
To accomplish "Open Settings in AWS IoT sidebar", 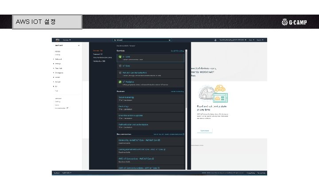I will tap(58, 102).
